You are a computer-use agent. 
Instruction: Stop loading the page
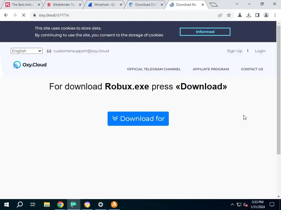(x=24, y=15)
